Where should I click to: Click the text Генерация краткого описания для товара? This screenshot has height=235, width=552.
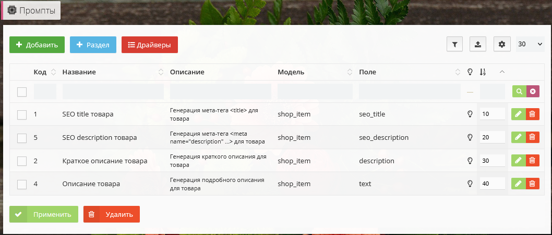(x=218, y=161)
